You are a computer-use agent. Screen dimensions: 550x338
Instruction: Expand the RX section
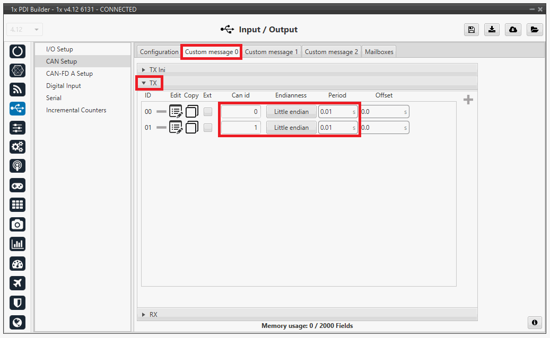click(x=144, y=315)
